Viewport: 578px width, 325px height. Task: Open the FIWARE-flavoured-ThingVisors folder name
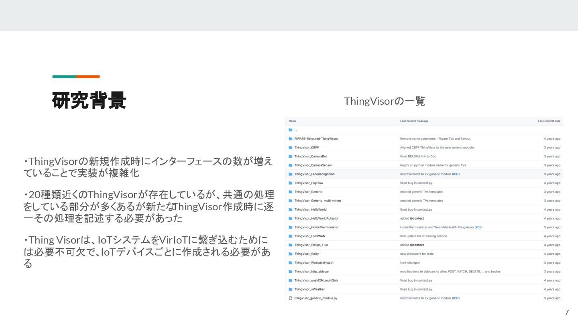[316, 138]
